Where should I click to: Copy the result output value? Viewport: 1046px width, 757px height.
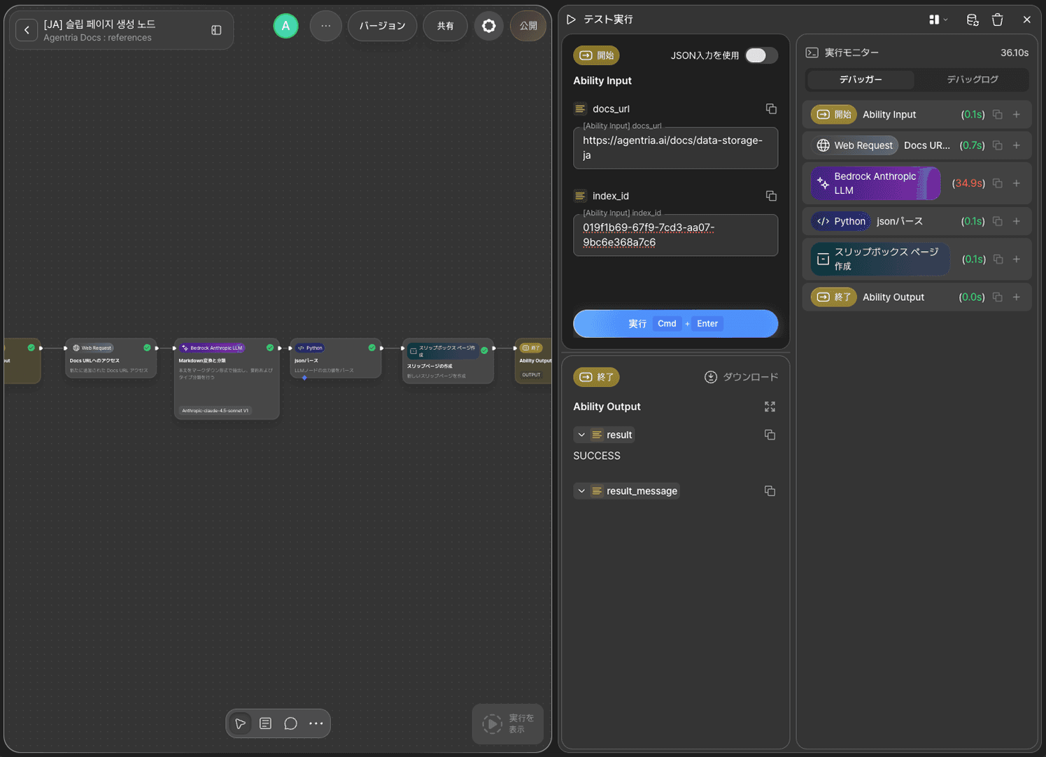pos(770,434)
